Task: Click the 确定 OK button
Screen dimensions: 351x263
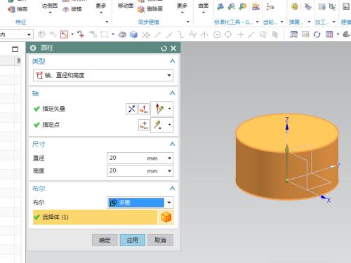Action: click(x=105, y=240)
